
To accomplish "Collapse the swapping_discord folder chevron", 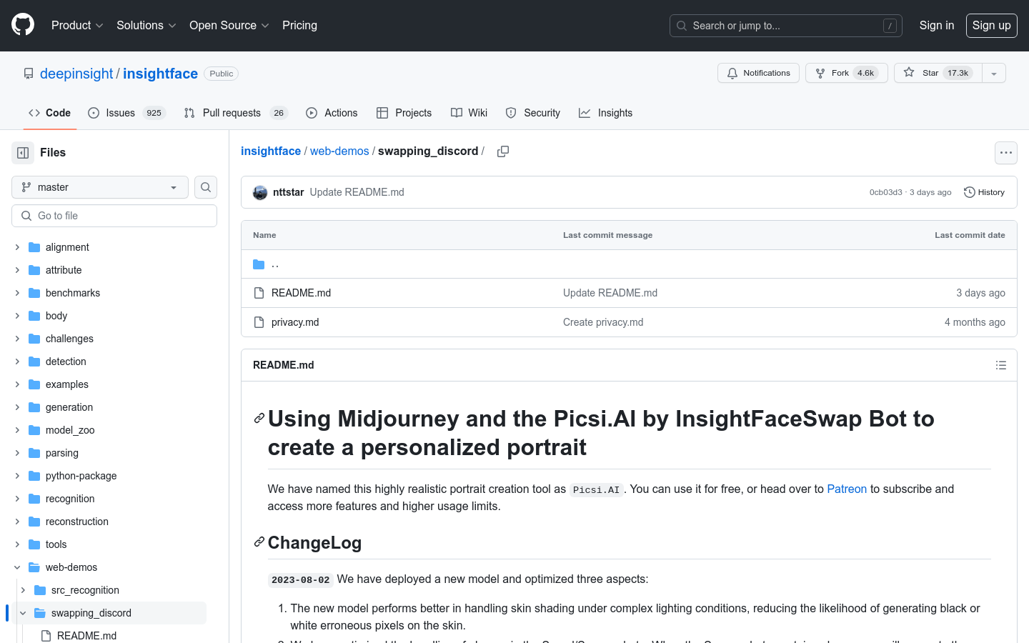I will click(23, 613).
